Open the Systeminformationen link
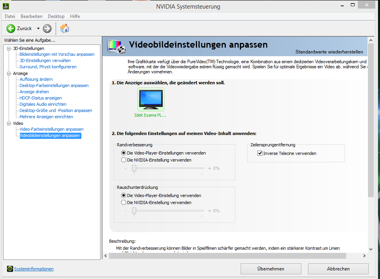The width and height of the screenshot is (380, 279). [x=34, y=269]
